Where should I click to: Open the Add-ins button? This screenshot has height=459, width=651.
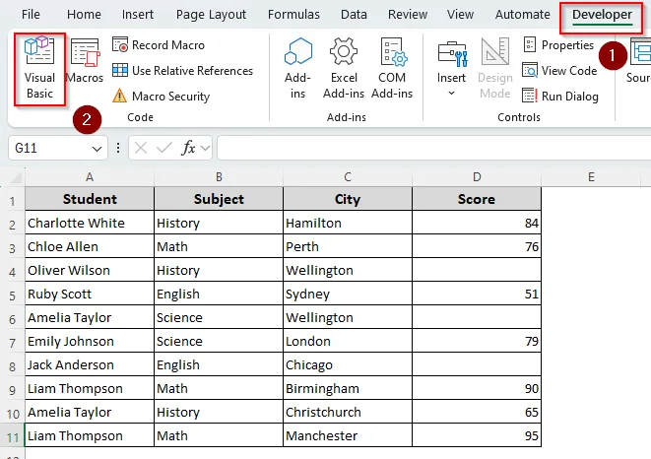pos(297,69)
